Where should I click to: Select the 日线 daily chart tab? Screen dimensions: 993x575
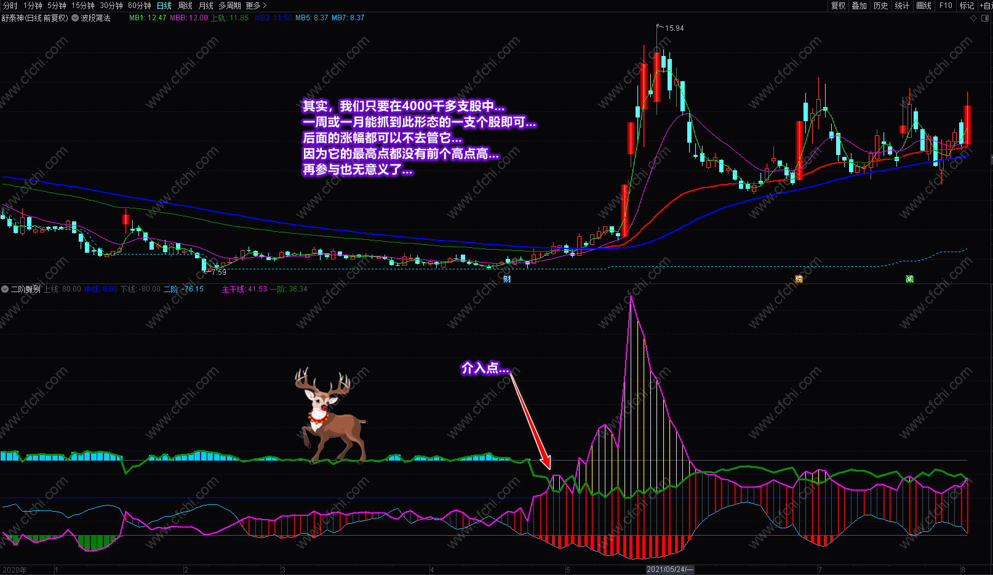coord(164,6)
